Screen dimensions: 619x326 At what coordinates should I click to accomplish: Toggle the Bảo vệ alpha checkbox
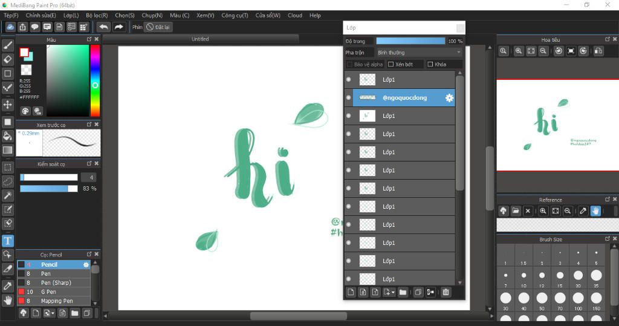(349, 64)
